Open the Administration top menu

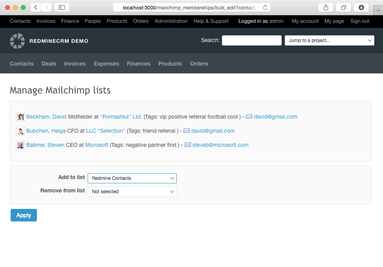171,21
